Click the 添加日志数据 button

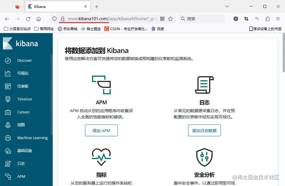(x=204, y=130)
